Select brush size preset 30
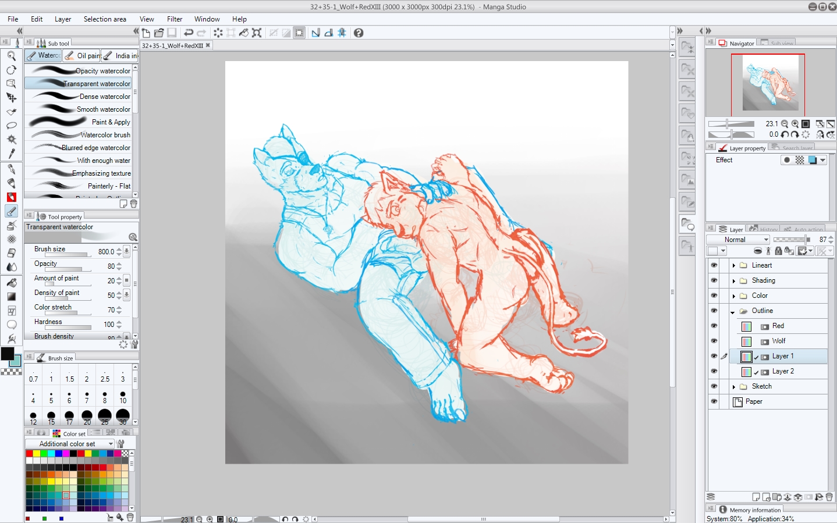Viewport: 837px width, 523px height. (123, 417)
